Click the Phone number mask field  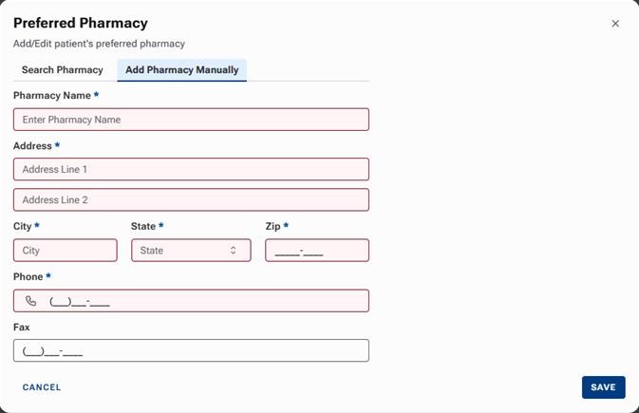click(204, 301)
